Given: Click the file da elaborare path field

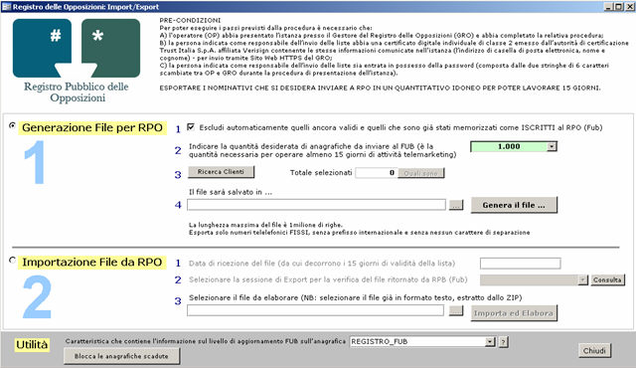Looking at the screenshot, I should tap(315, 310).
